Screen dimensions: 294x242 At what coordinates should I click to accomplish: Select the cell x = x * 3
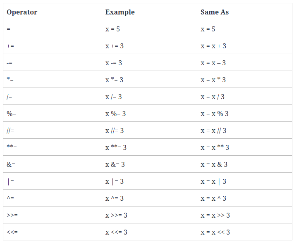[x=213, y=80]
